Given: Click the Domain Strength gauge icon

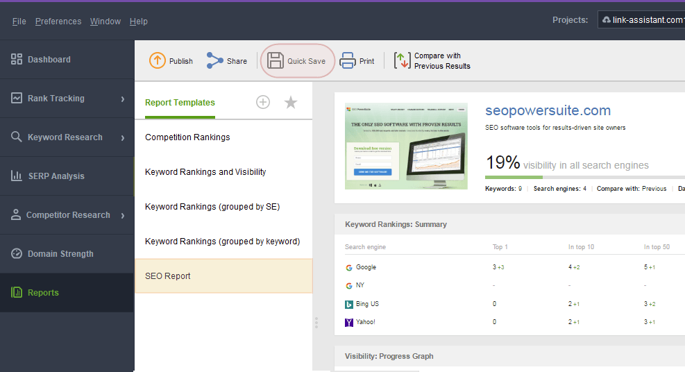Looking at the screenshot, I should point(17,253).
